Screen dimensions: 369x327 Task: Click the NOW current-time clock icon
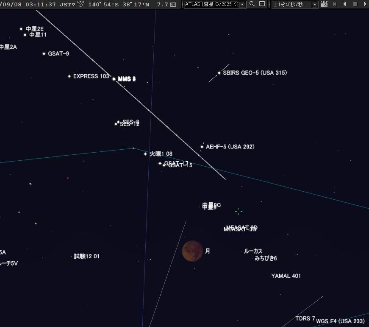click(80, 4)
